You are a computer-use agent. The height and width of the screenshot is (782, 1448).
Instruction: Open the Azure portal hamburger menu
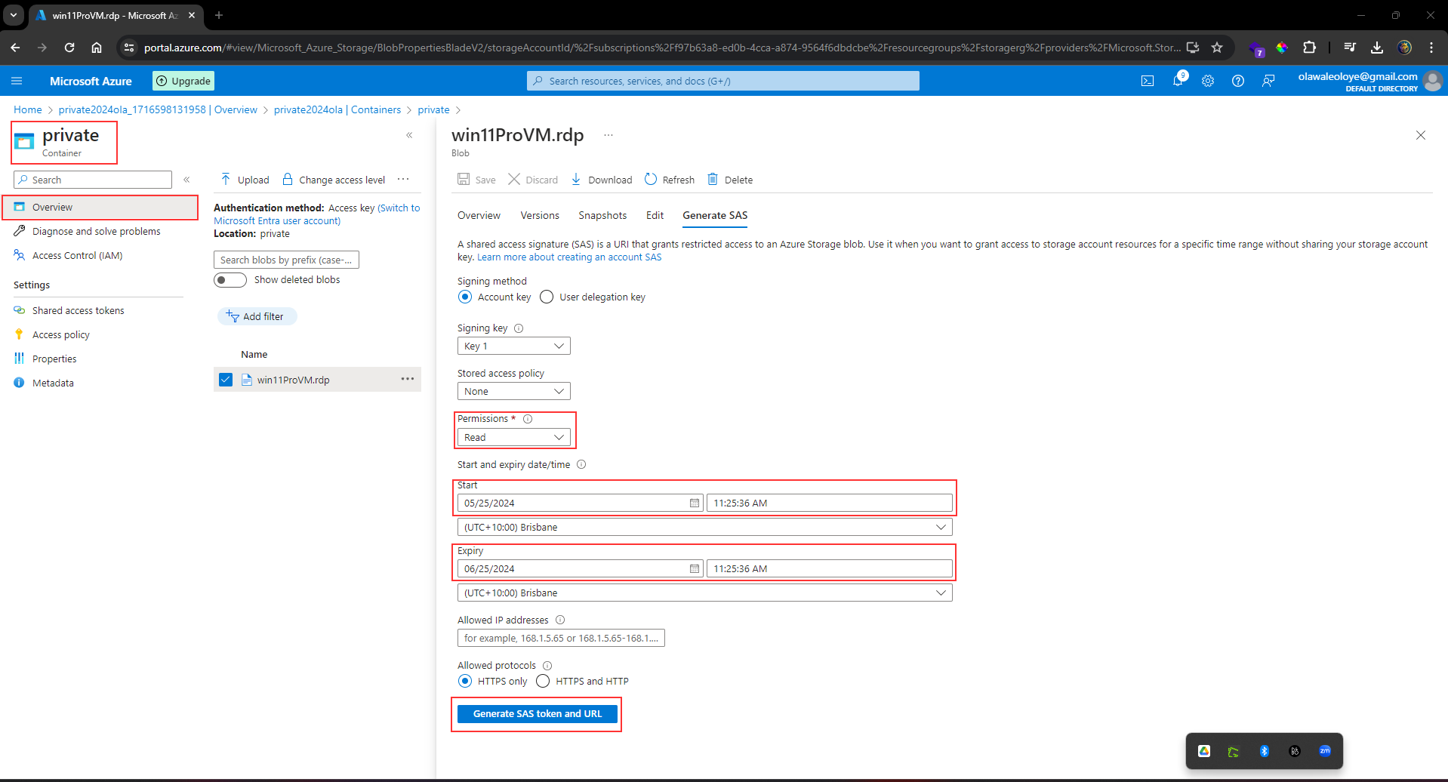(17, 81)
